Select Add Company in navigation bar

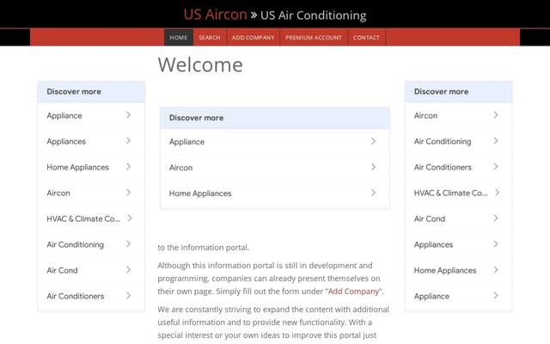click(x=253, y=38)
